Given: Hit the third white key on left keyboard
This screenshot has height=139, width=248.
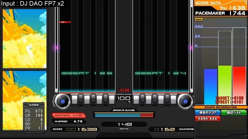Looking at the screenshot, I should point(99,100).
